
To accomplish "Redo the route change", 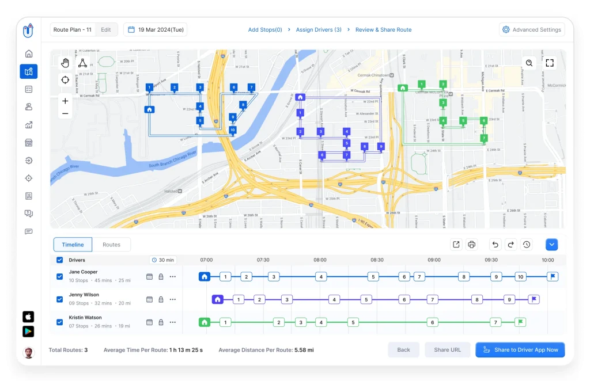I will click(510, 245).
